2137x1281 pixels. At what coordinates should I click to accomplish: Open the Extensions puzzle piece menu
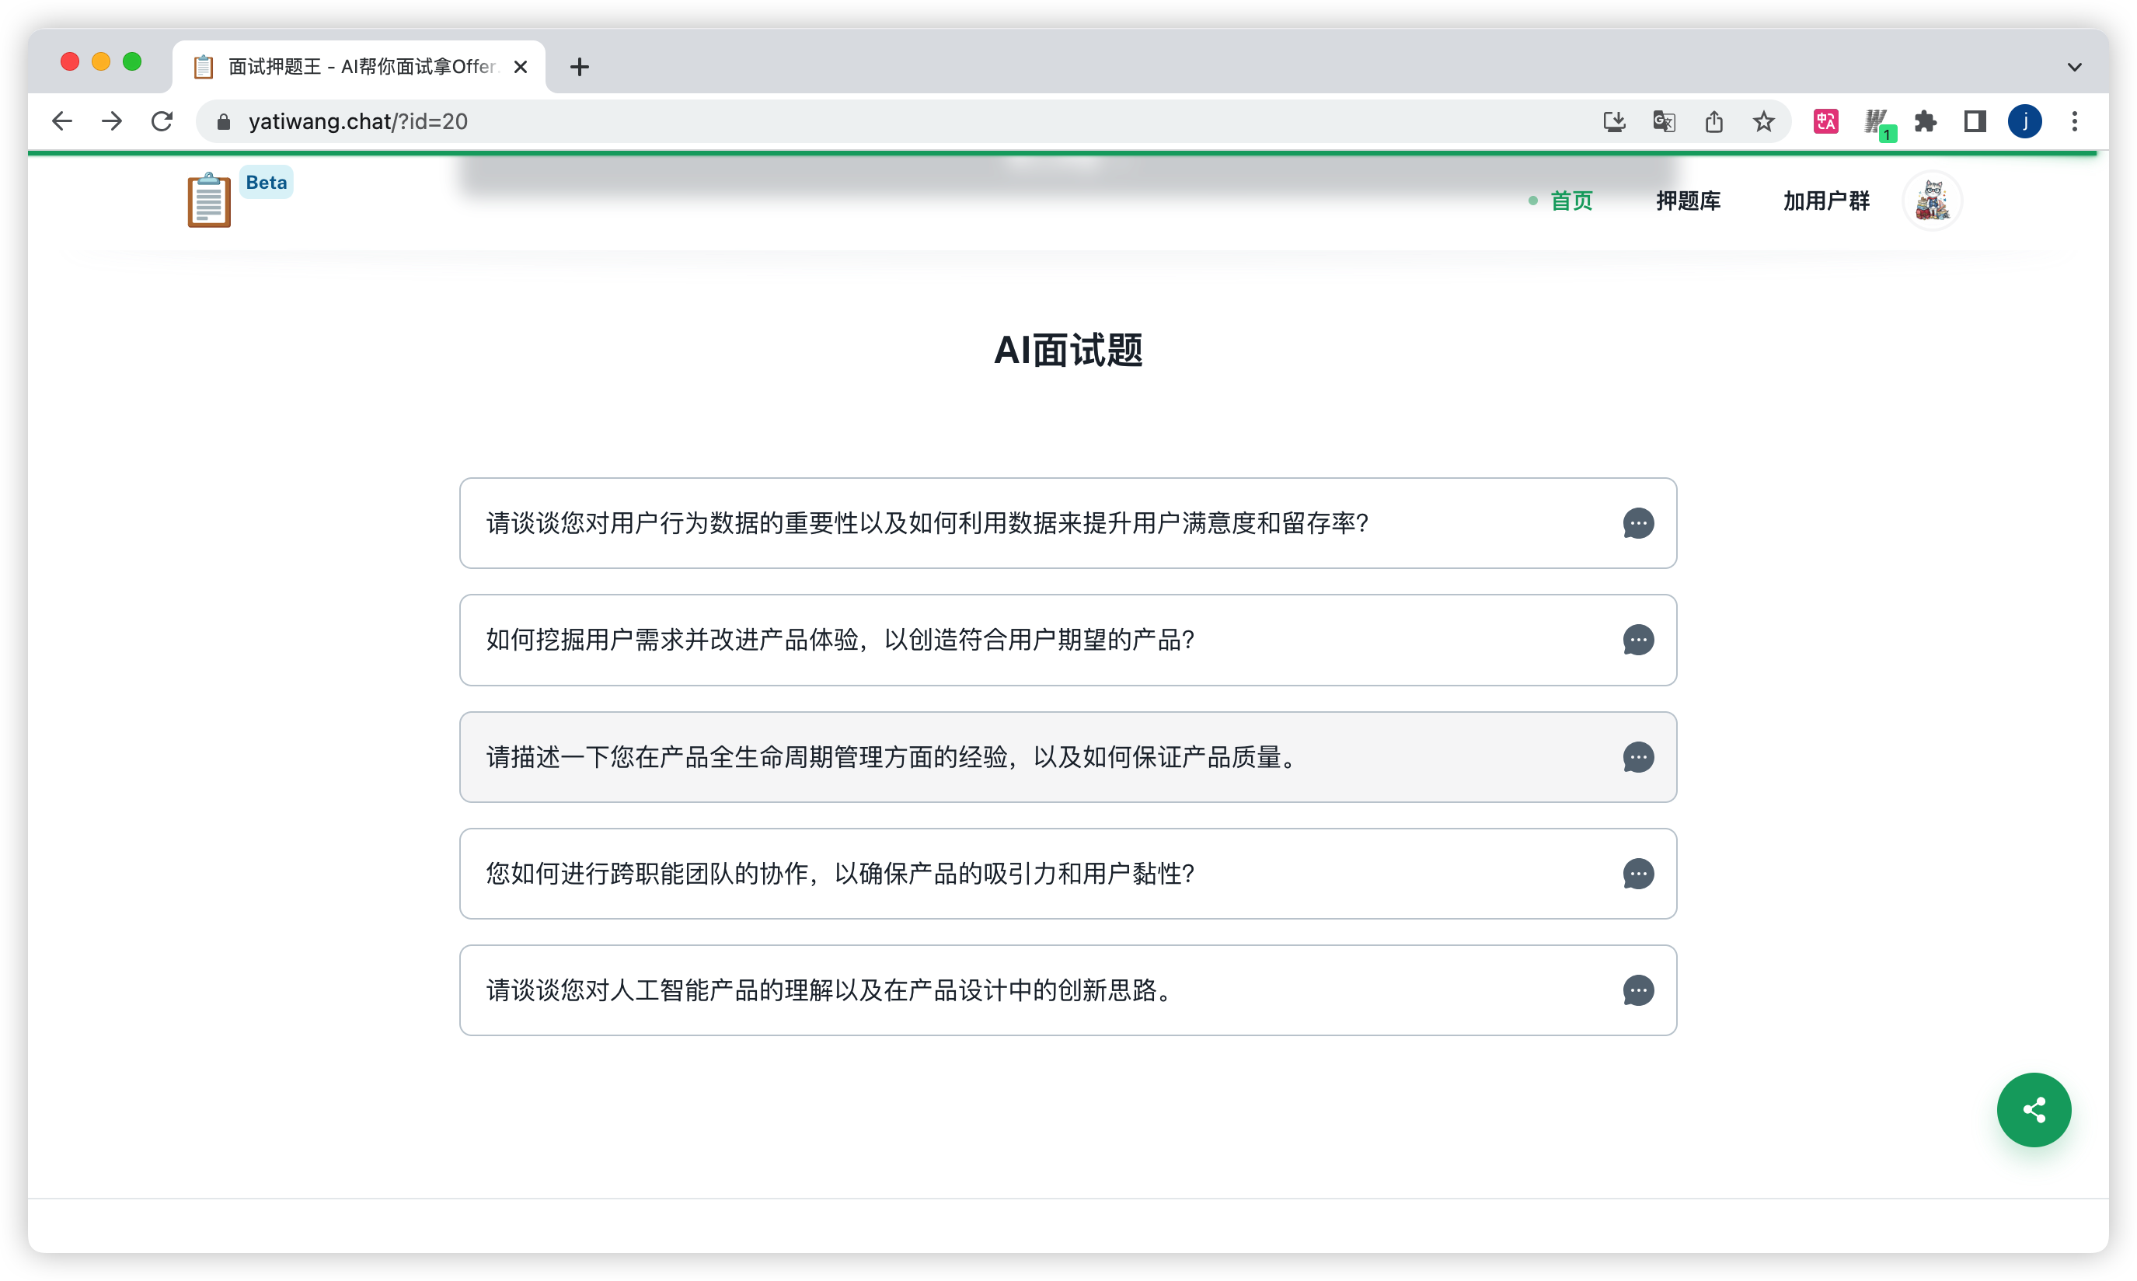[x=1925, y=122]
